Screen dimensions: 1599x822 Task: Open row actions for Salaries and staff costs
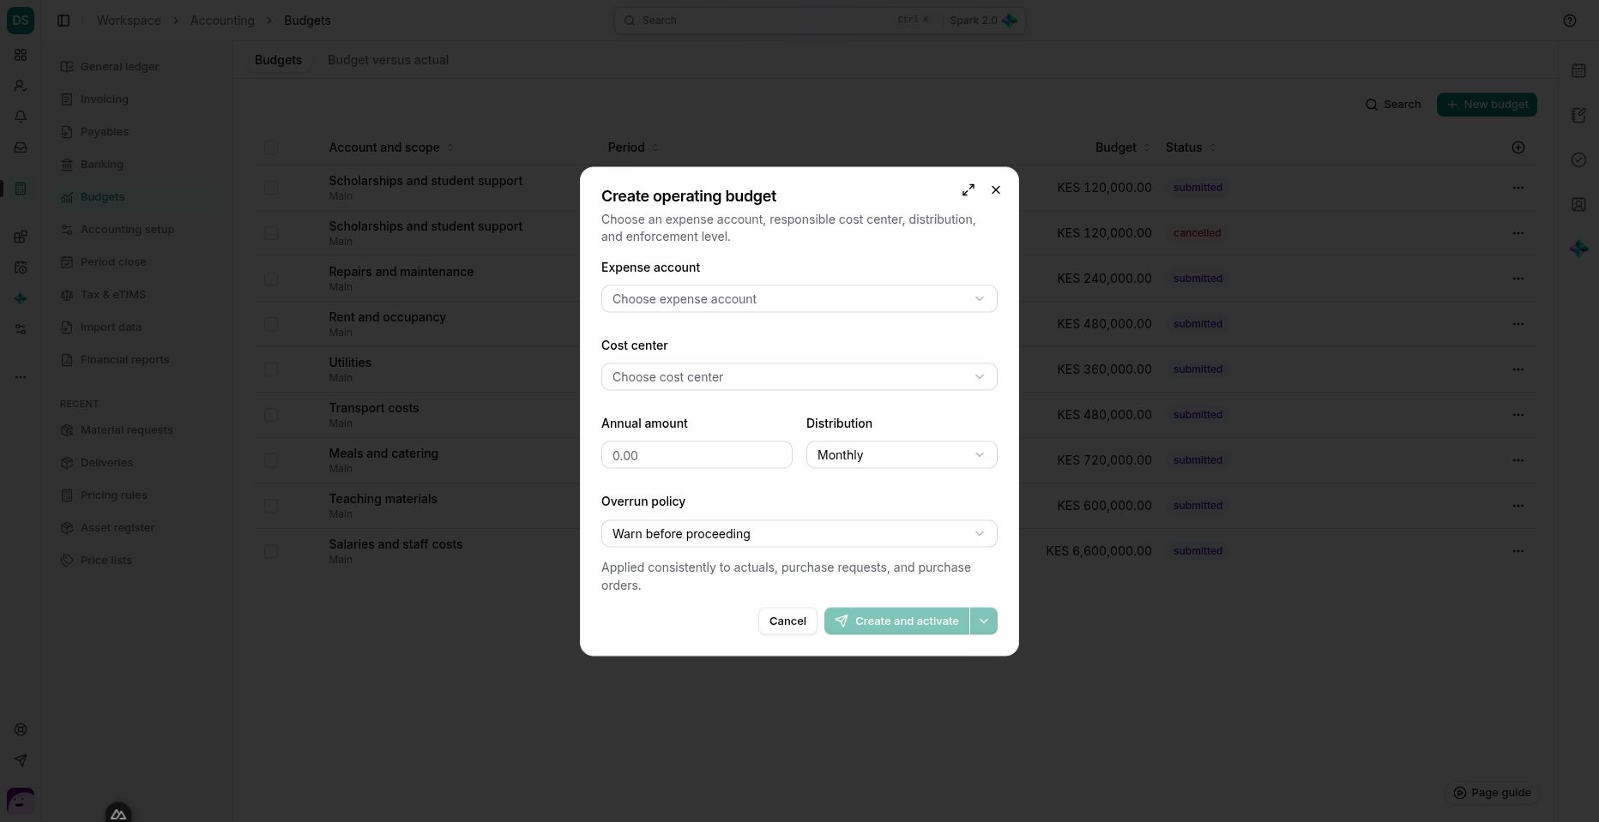(1518, 551)
